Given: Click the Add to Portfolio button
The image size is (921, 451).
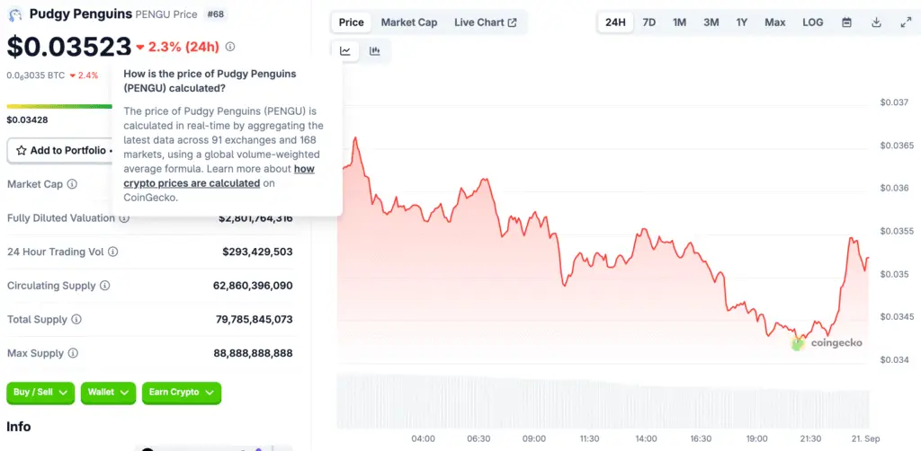Looking at the screenshot, I should (x=59, y=150).
